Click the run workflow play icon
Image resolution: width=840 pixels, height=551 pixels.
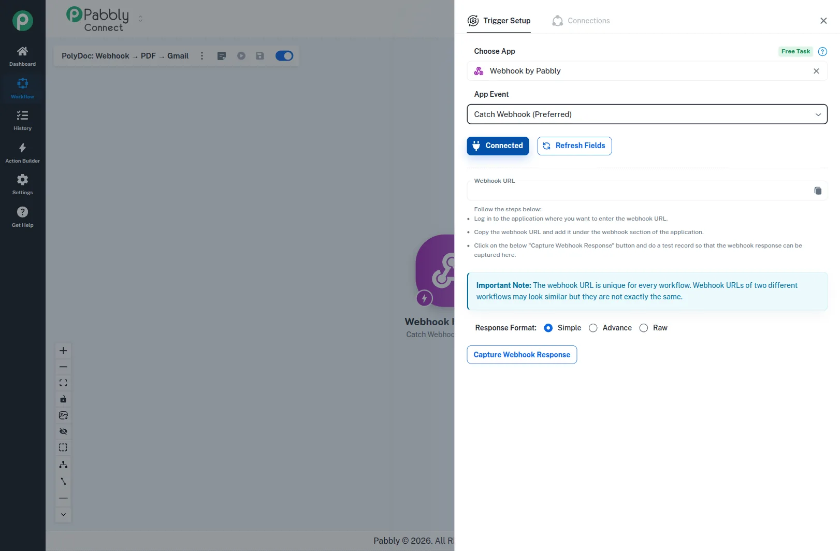[241, 56]
